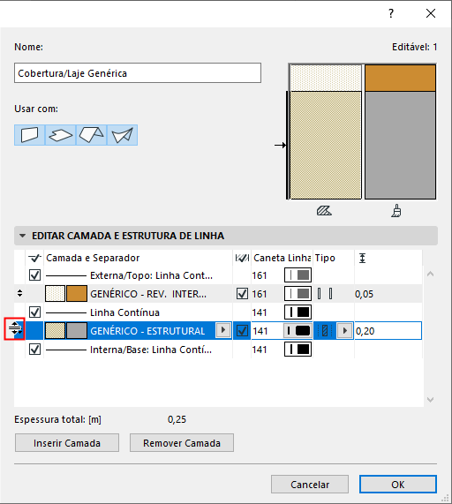The height and width of the screenshot is (504, 452).
Task: Click the show-line checkmark column header icon
Action: [x=34, y=258]
